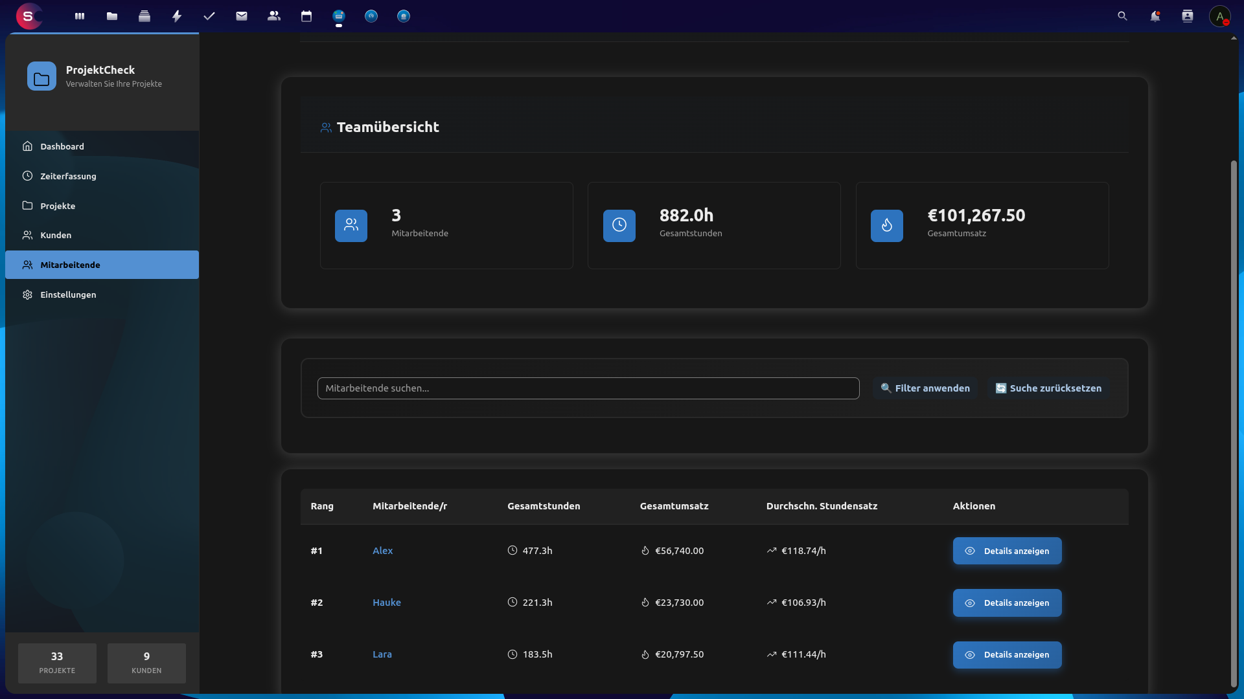Open the folder icon in the top toolbar
The width and height of the screenshot is (1244, 699).
(x=111, y=16)
